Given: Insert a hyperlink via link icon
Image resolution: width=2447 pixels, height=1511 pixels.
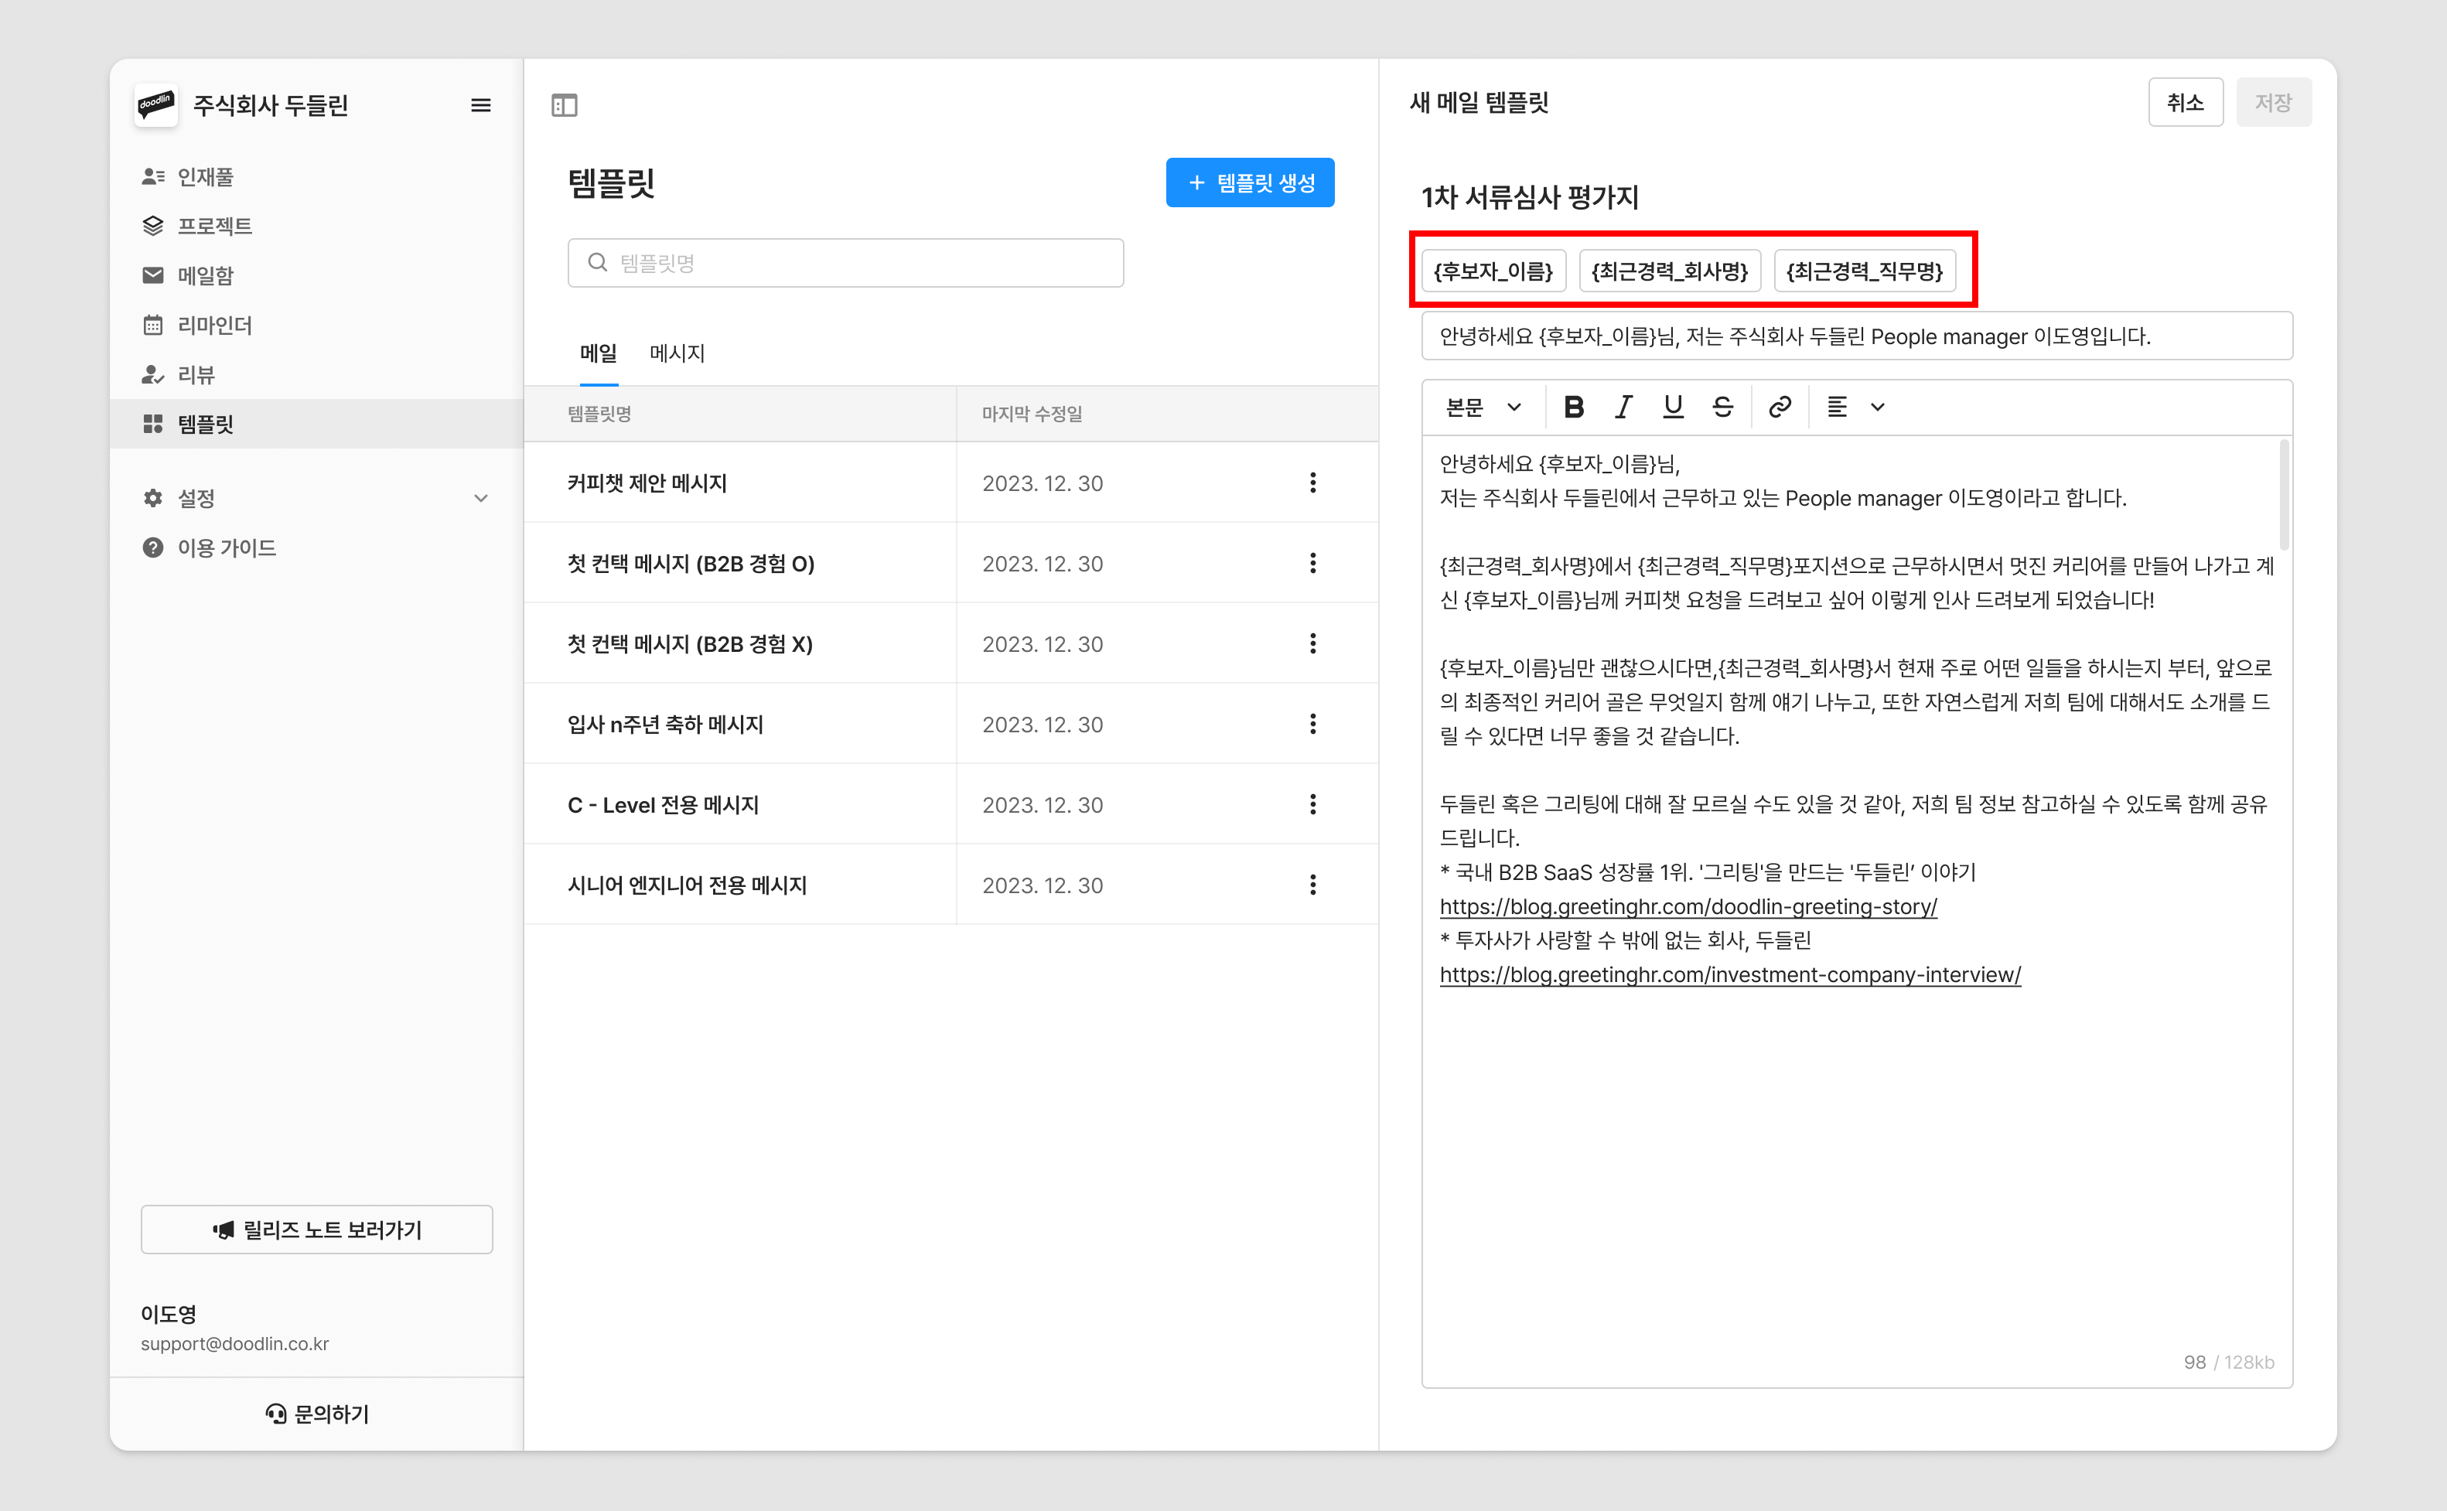Looking at the screenshot, I should [x=1780, y=407].
